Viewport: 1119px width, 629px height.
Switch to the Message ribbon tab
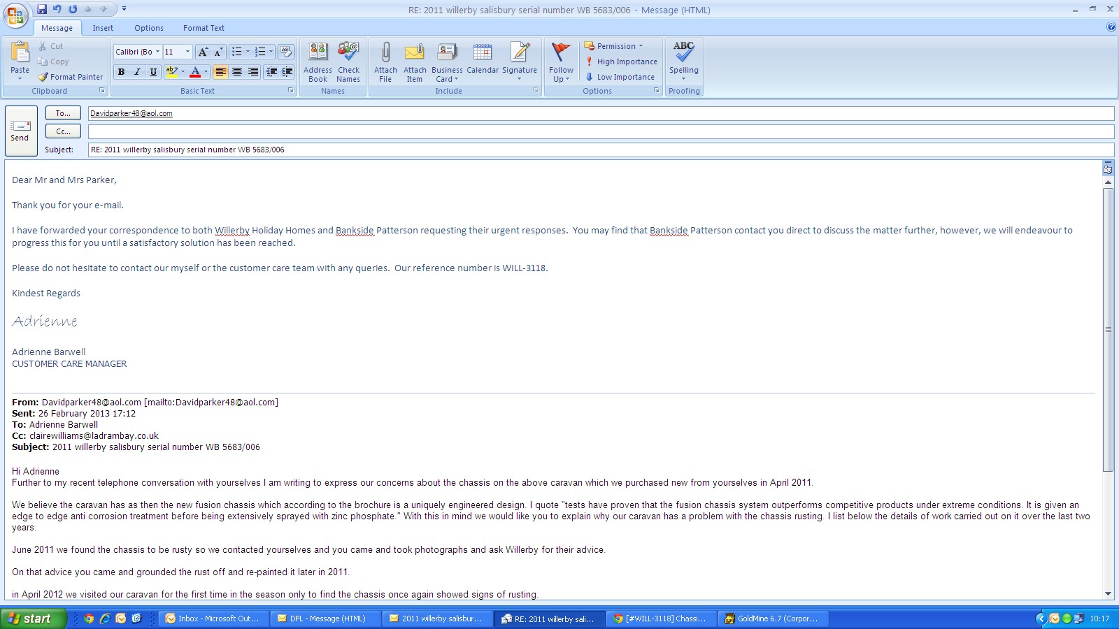click(x=57, y=28)
